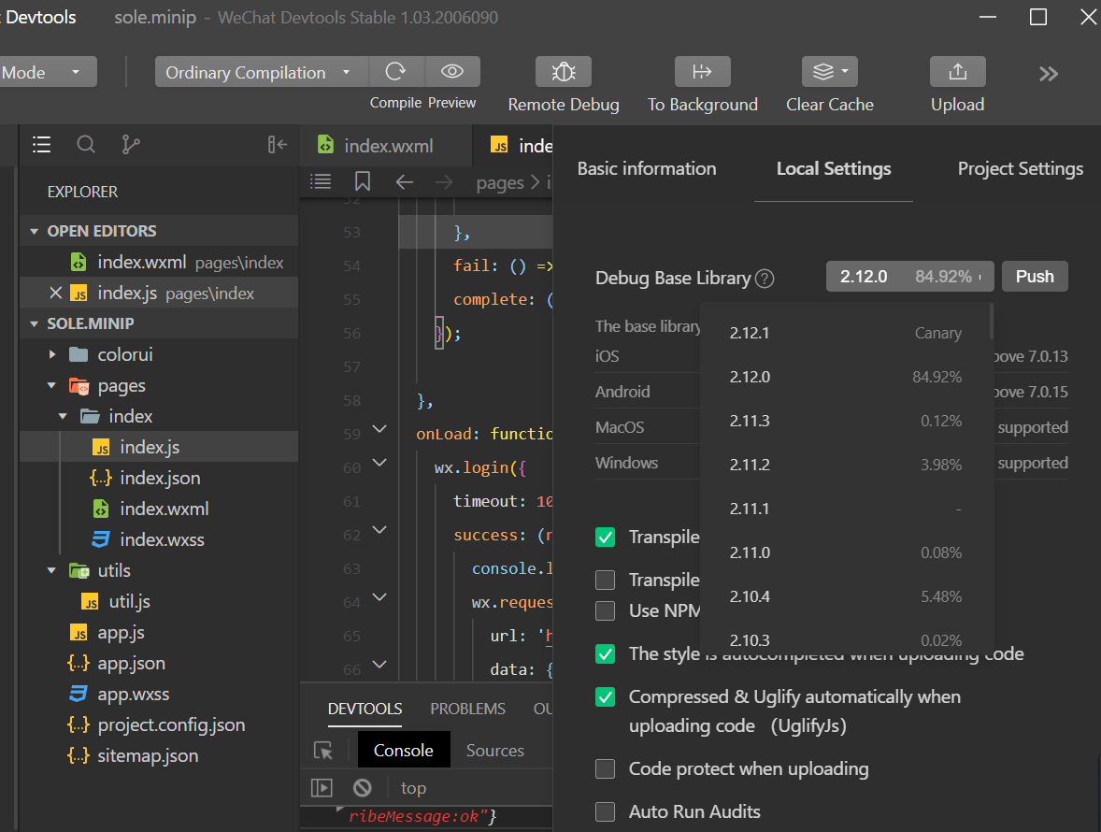The width and height of the screenshot is (1101, 832).
Task: Enable the Use NPM checkbox
Action: tap(606, 610)
